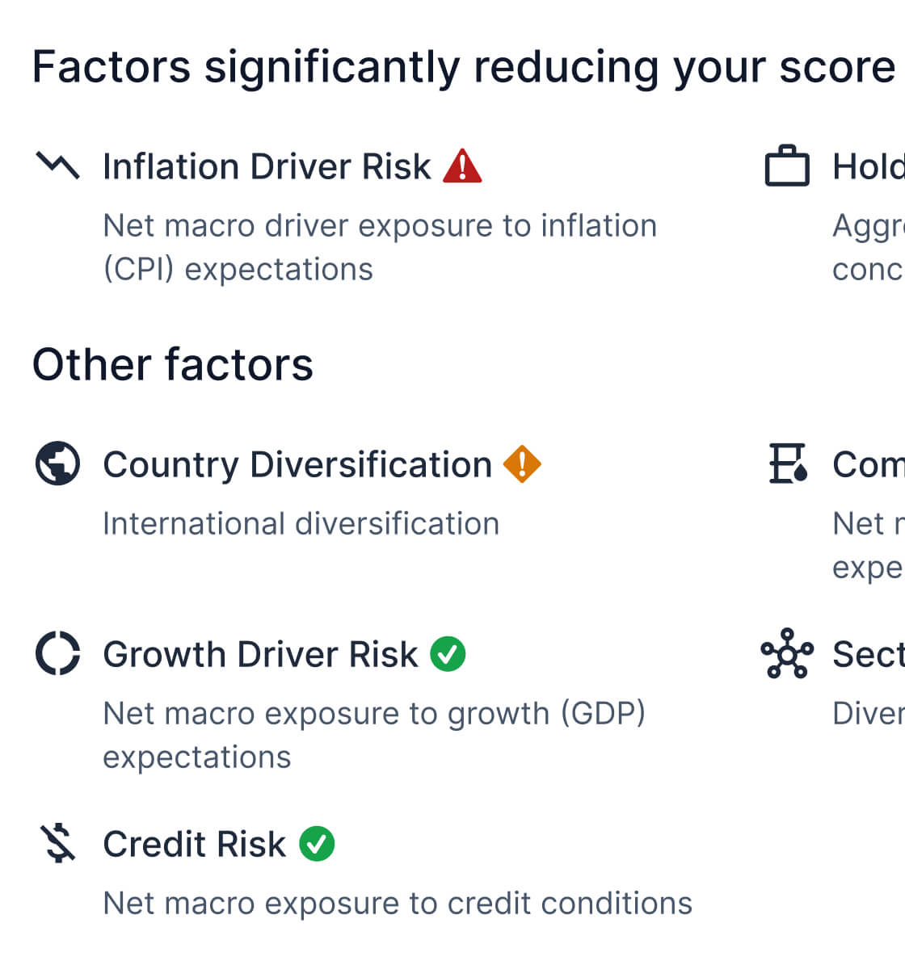Open the Inflation Driver Risk factor

coord(267,167)
